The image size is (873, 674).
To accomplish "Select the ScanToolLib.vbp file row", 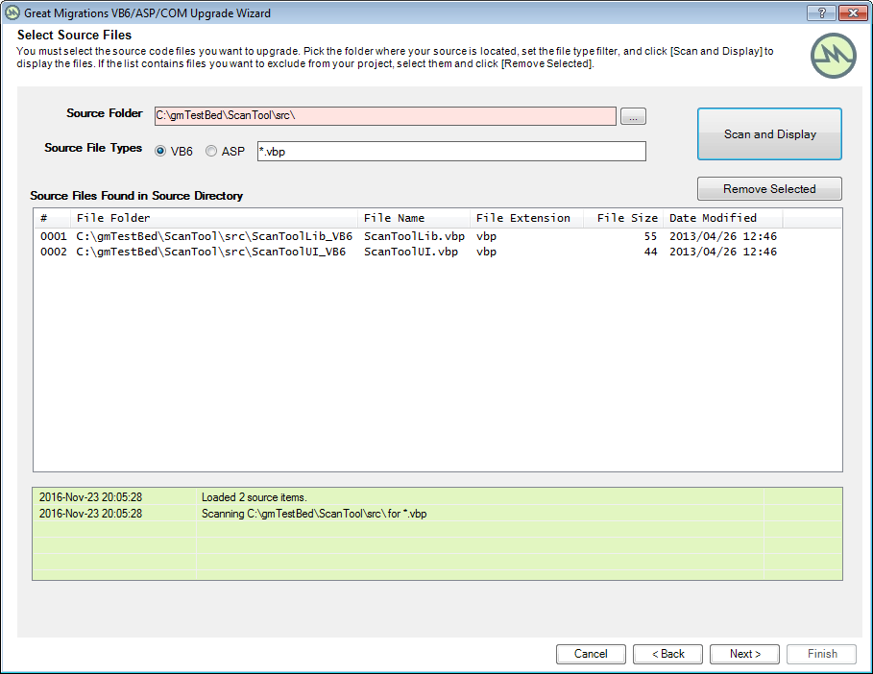I will pyautogui.click(x=413, y=236).
